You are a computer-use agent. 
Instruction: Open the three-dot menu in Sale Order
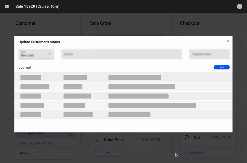(157, 153)
